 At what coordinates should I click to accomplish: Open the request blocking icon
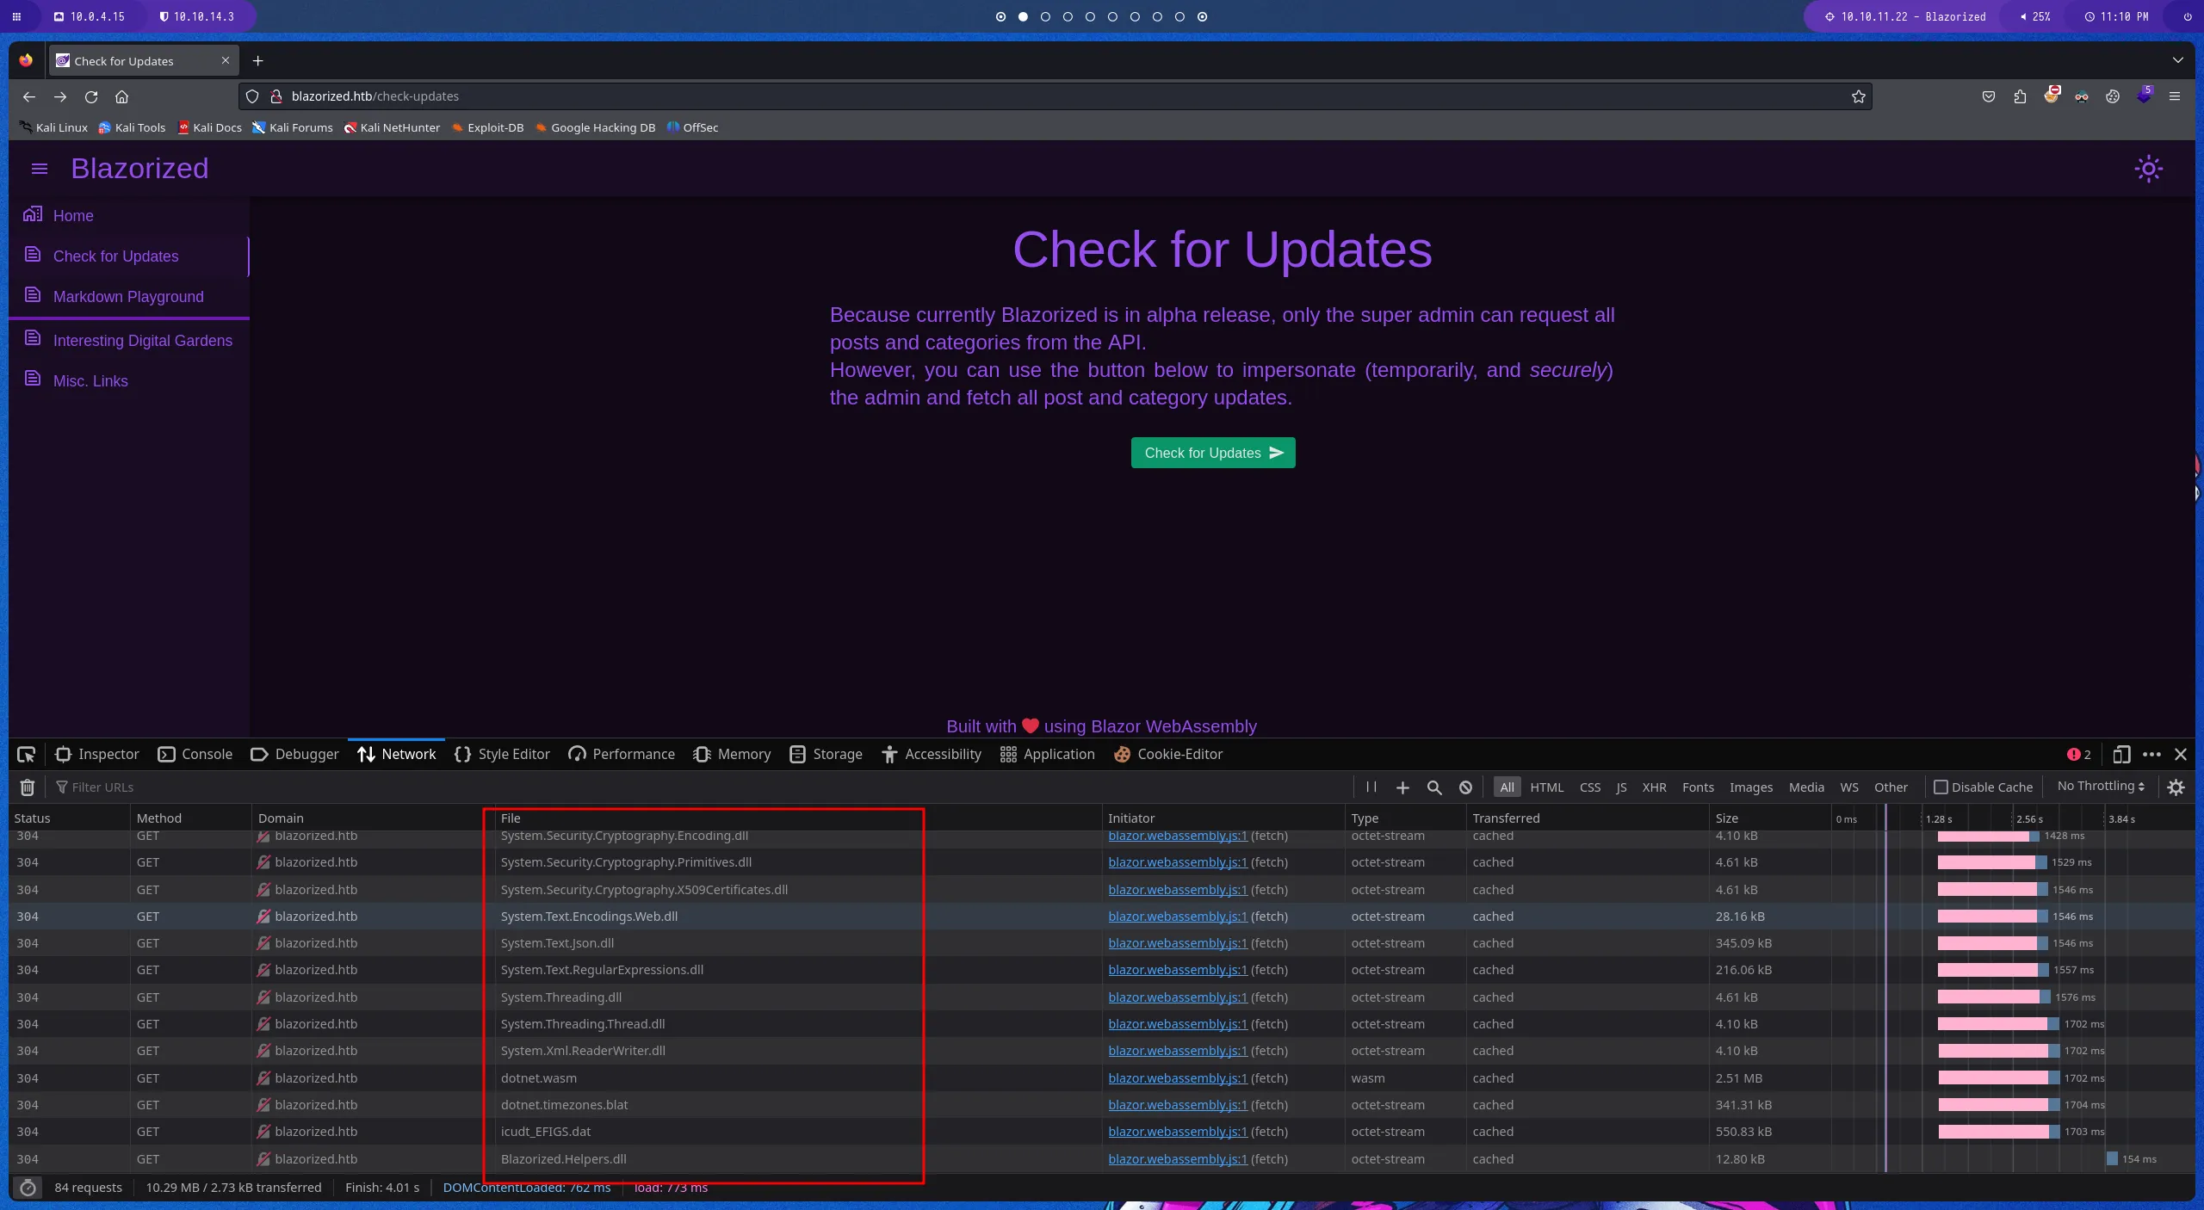(x=1465, y=787)
